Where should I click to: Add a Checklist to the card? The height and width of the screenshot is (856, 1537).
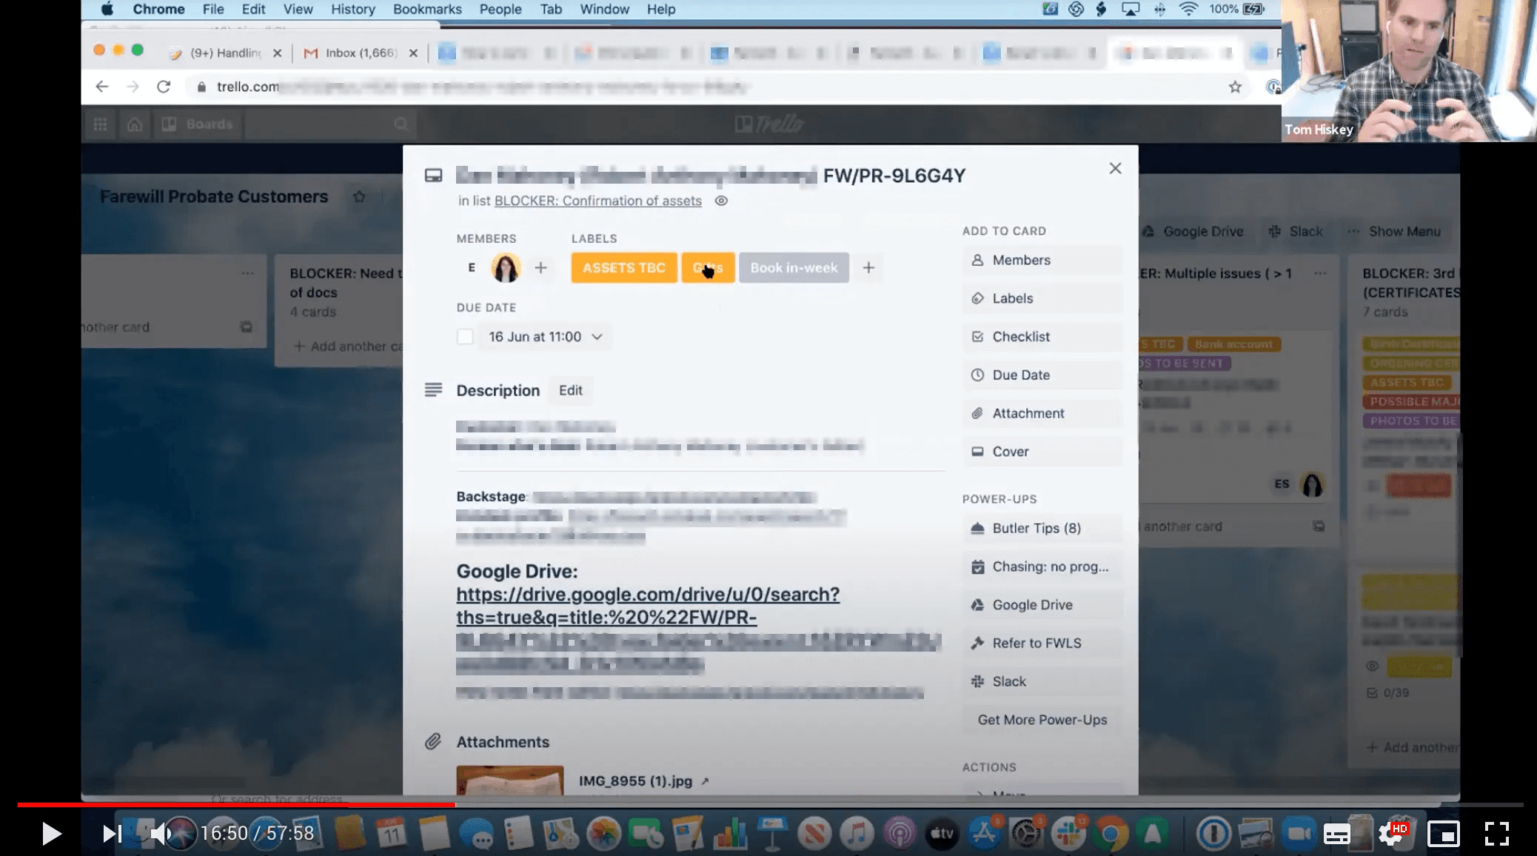click(1042, 337)
